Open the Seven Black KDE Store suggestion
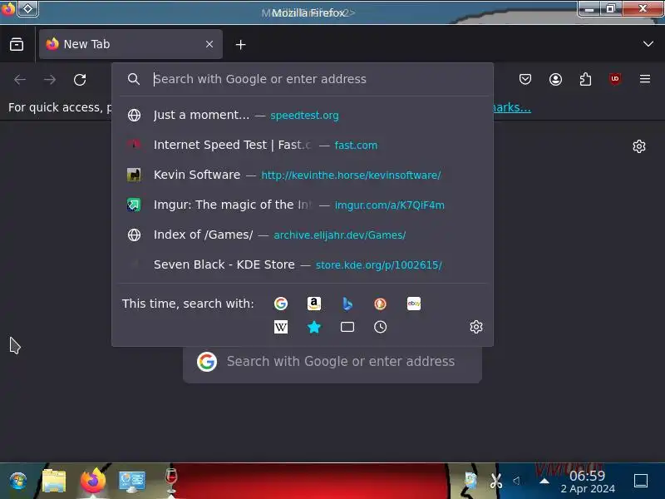 (303, 264)
